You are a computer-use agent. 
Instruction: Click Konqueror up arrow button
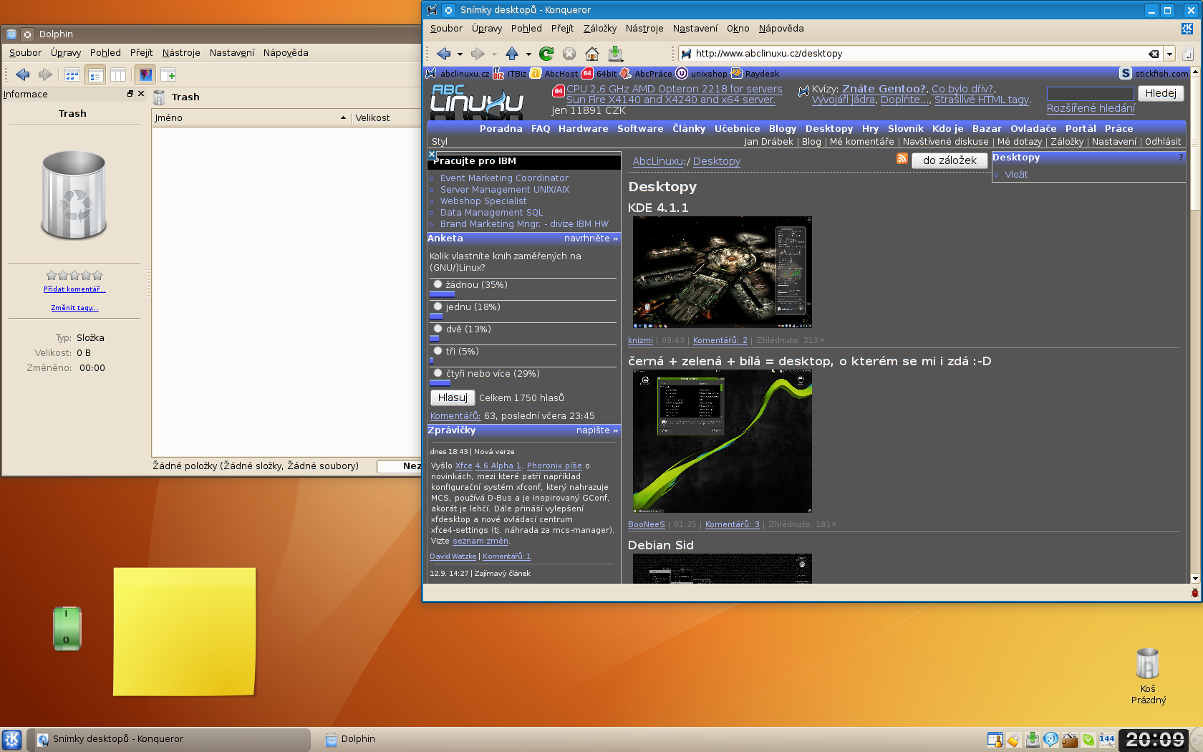[512, 54]
